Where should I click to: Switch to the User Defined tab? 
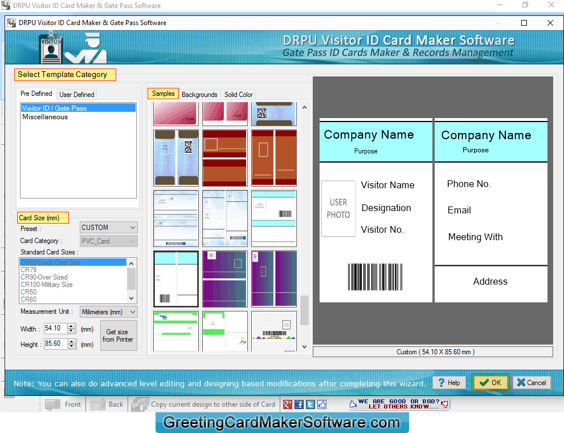pyautogui.click(x=76, y=94)
